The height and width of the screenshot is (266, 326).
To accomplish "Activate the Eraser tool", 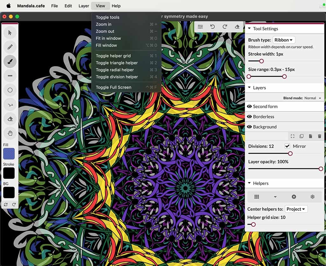I will pyautogui.click(x=10, y=119).
